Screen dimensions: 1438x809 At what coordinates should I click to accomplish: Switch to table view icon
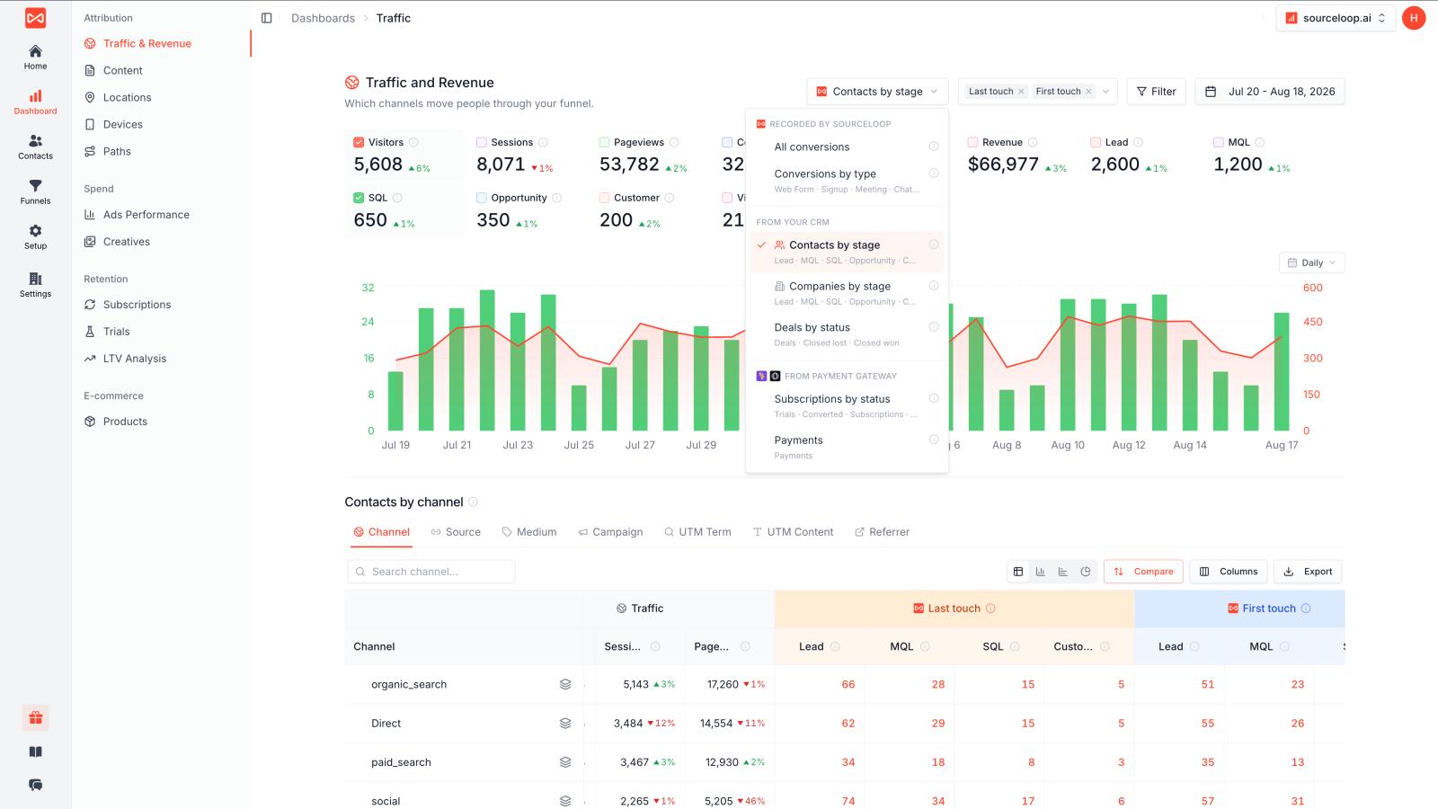coord(1018,572)
